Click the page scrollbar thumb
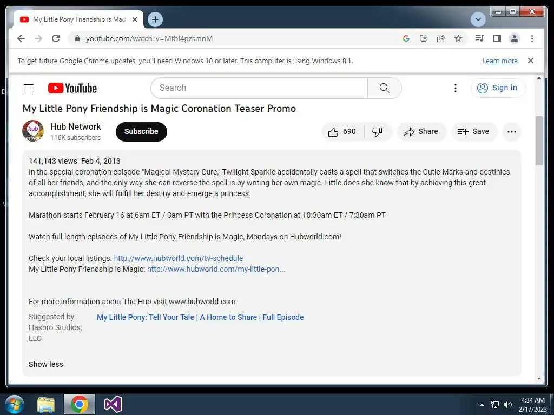Screen dimensions: 554x415 539,140
